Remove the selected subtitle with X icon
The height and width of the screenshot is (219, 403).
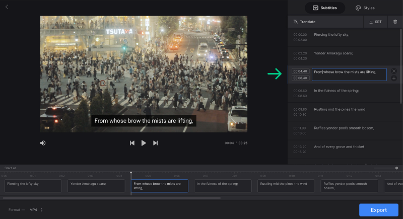click(x=394, y=71)
